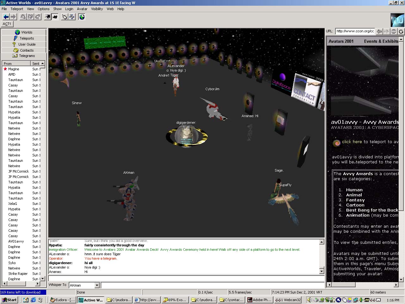Switch to first-person view with the eye icon
Viewport: 405px width, 304px height.
pyautogui.click(x=47, y=17)
